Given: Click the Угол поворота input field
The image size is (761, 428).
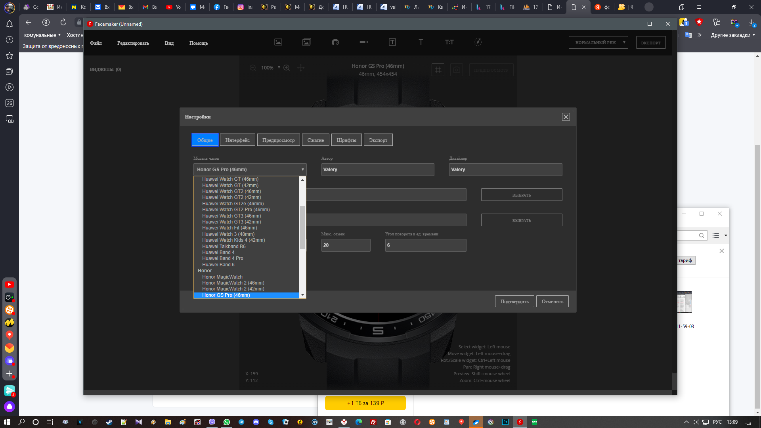Looking at the screenshot, I should tap(426, 245).
